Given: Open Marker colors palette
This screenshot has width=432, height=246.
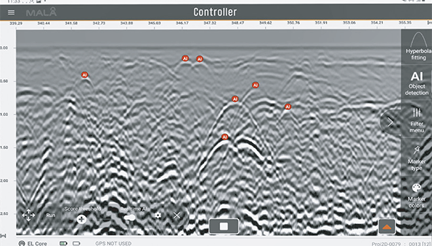Looking at the screenshot, I should click(416, 195).
